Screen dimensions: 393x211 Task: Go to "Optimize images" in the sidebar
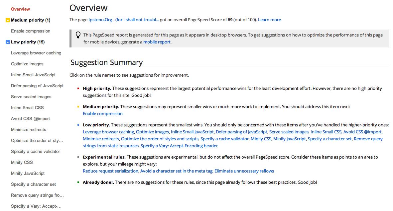coord(27,64)
